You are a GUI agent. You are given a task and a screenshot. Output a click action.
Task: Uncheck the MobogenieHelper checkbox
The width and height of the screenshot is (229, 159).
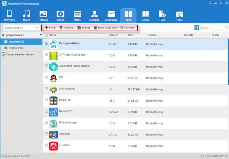pyautogui.click(x=46, y=43)
